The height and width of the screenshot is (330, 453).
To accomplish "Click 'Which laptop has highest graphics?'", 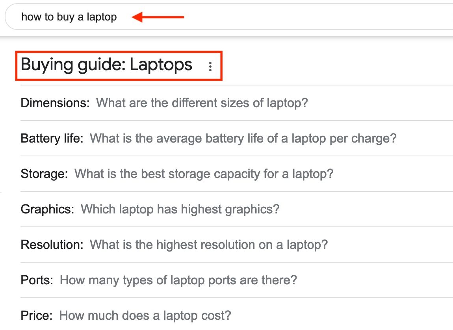I will pyautogui.click(x=180, y=209).
